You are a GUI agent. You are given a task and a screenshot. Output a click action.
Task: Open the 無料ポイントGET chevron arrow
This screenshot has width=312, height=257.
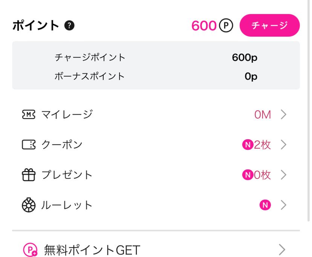pos(282,249)
